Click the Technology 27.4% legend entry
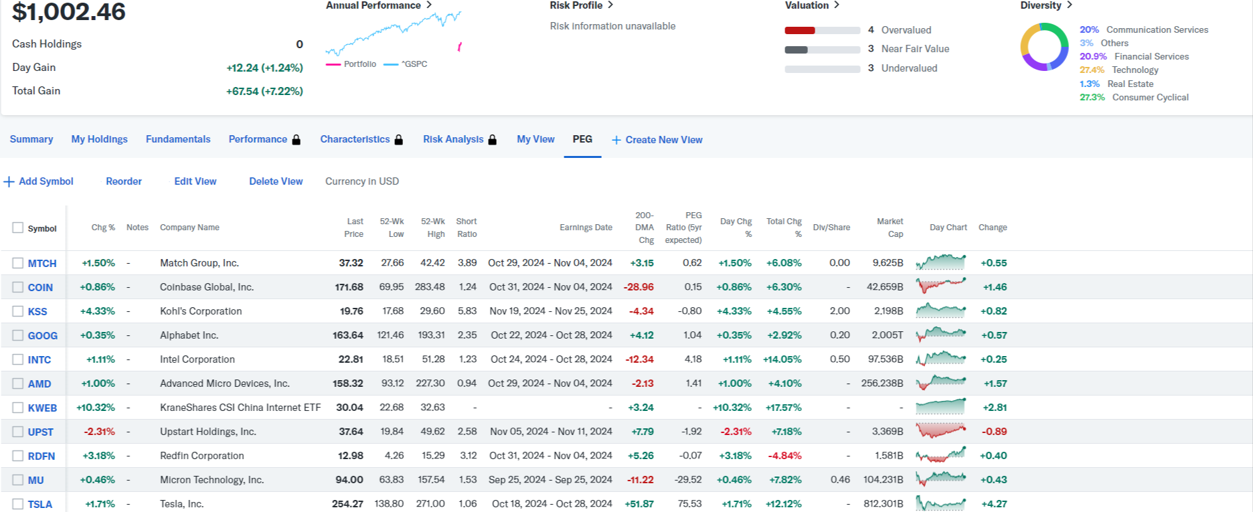The image size is (1253, 512). tap(1119, 70)
